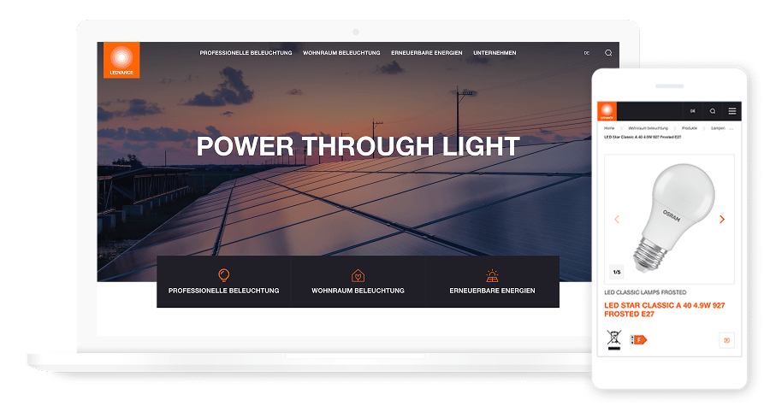Open the Wohnraum Beleuchtung nav menu
The image size is (764, 406).
341,53
